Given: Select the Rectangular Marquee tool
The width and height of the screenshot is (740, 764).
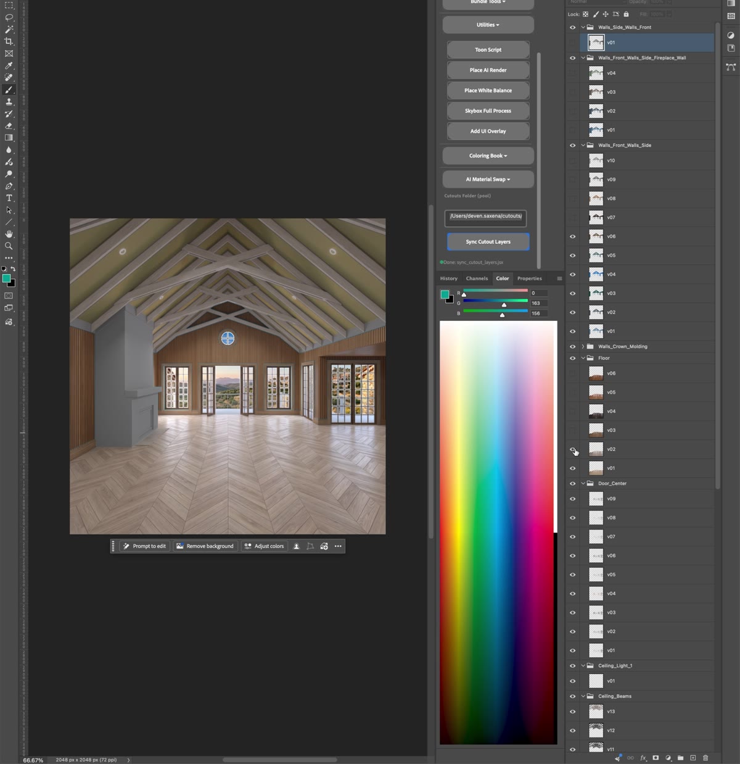Looking at the screenshot, I should pos(9,6).
